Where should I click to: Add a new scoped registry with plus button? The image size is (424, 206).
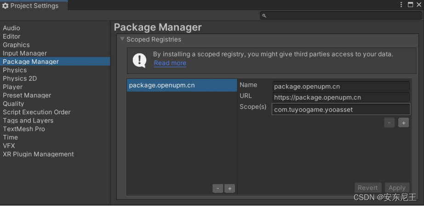pos(230,189)
